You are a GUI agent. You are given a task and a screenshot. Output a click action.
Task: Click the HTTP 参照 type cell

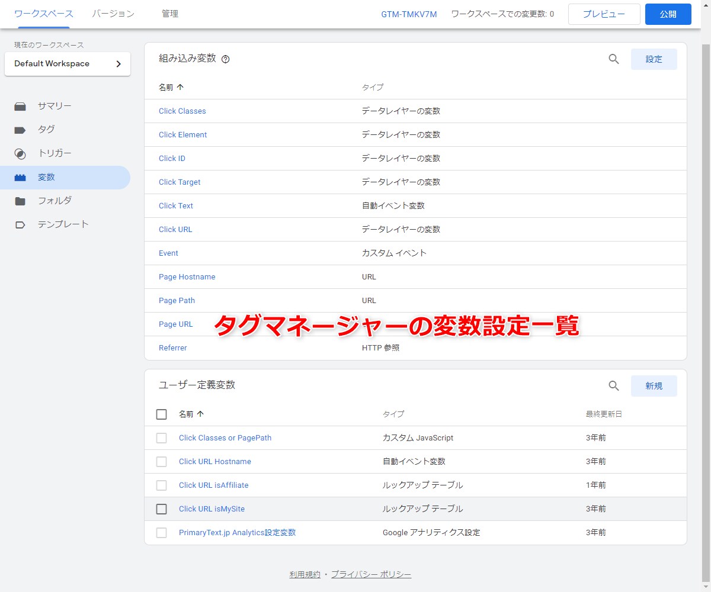[380, 348]
